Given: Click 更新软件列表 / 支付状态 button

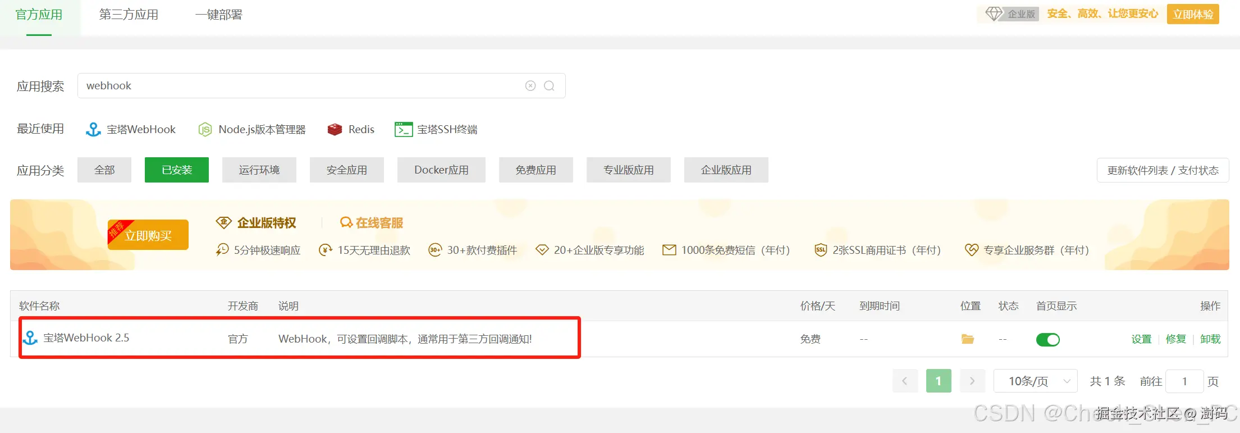Looking at the screenshot, I should (x=1163, y=170).
